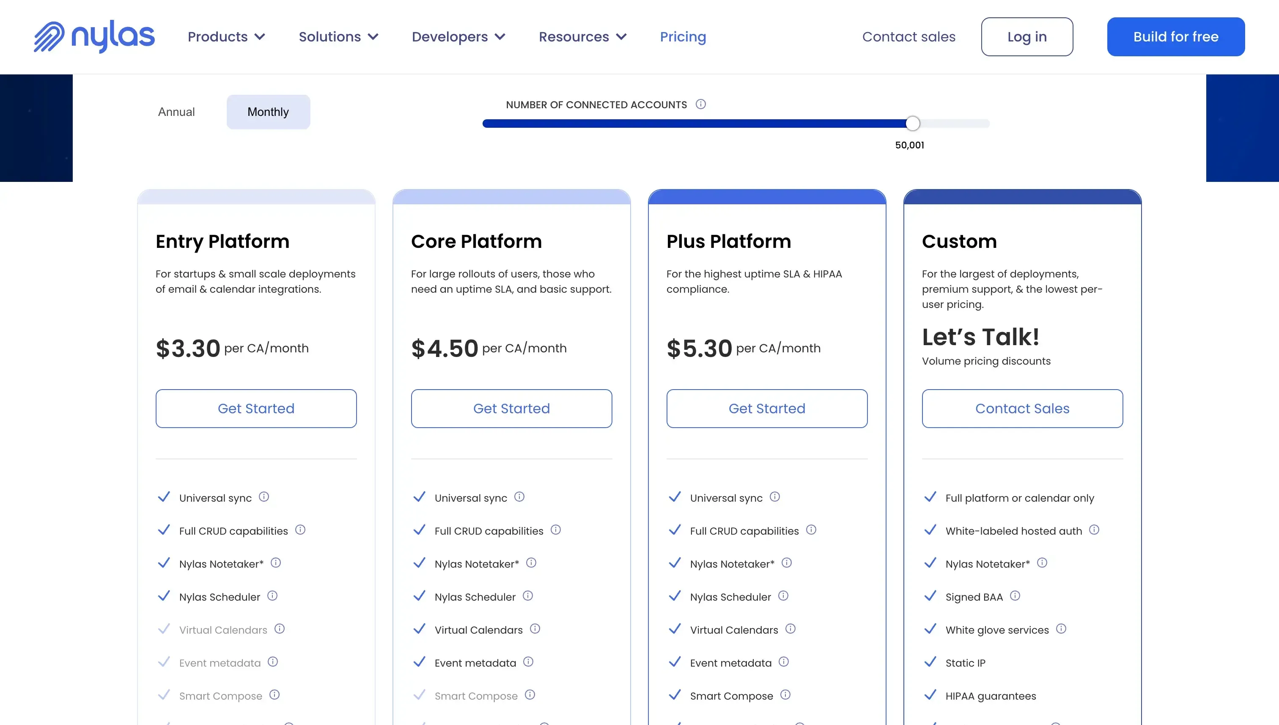
Task: Open the Solutions dropdown
Action: [338, 36]
